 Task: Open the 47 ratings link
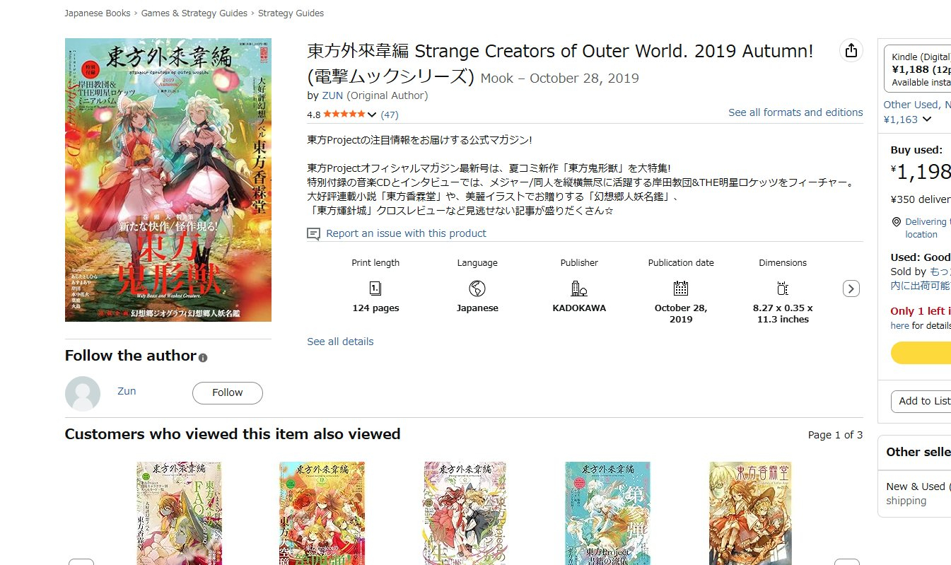click(x=390, y=115)
